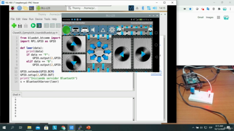Click the green connection indicator in RC Controller

(66, 30)
